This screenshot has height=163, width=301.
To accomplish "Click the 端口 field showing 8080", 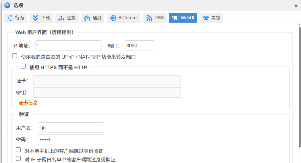I will pos(140,46).
